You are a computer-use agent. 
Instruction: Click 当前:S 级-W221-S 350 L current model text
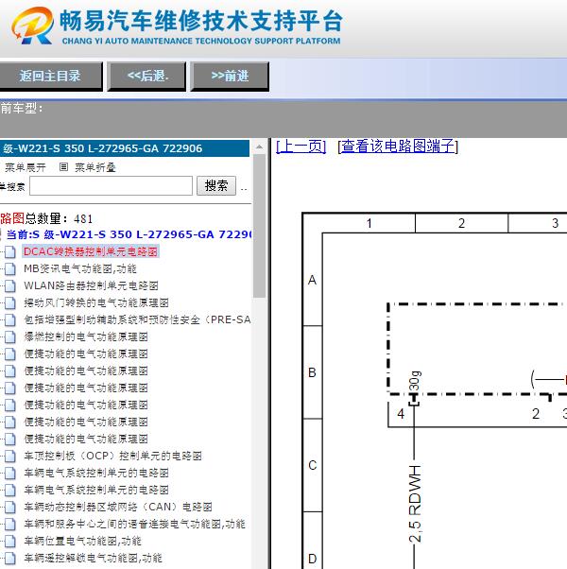click(129, 234)
